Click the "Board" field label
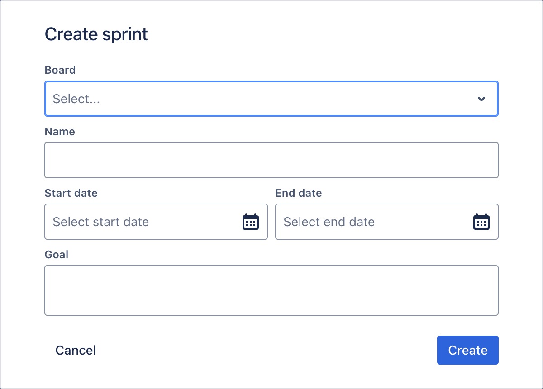Viewport: 543px width, 389px height. (60, 70)
